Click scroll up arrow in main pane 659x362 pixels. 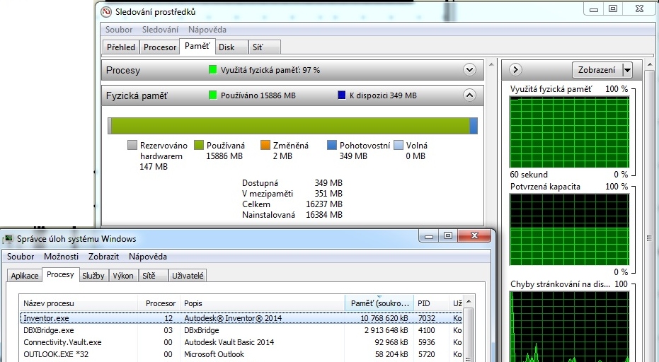(491, 64)
